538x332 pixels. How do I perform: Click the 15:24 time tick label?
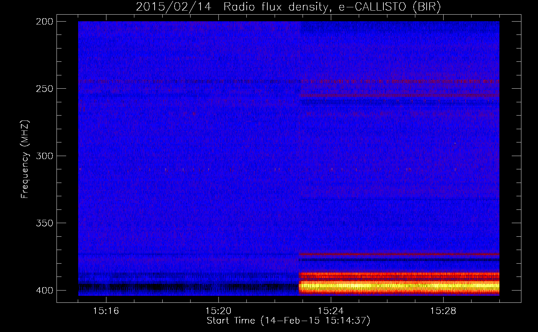point(331,311)
